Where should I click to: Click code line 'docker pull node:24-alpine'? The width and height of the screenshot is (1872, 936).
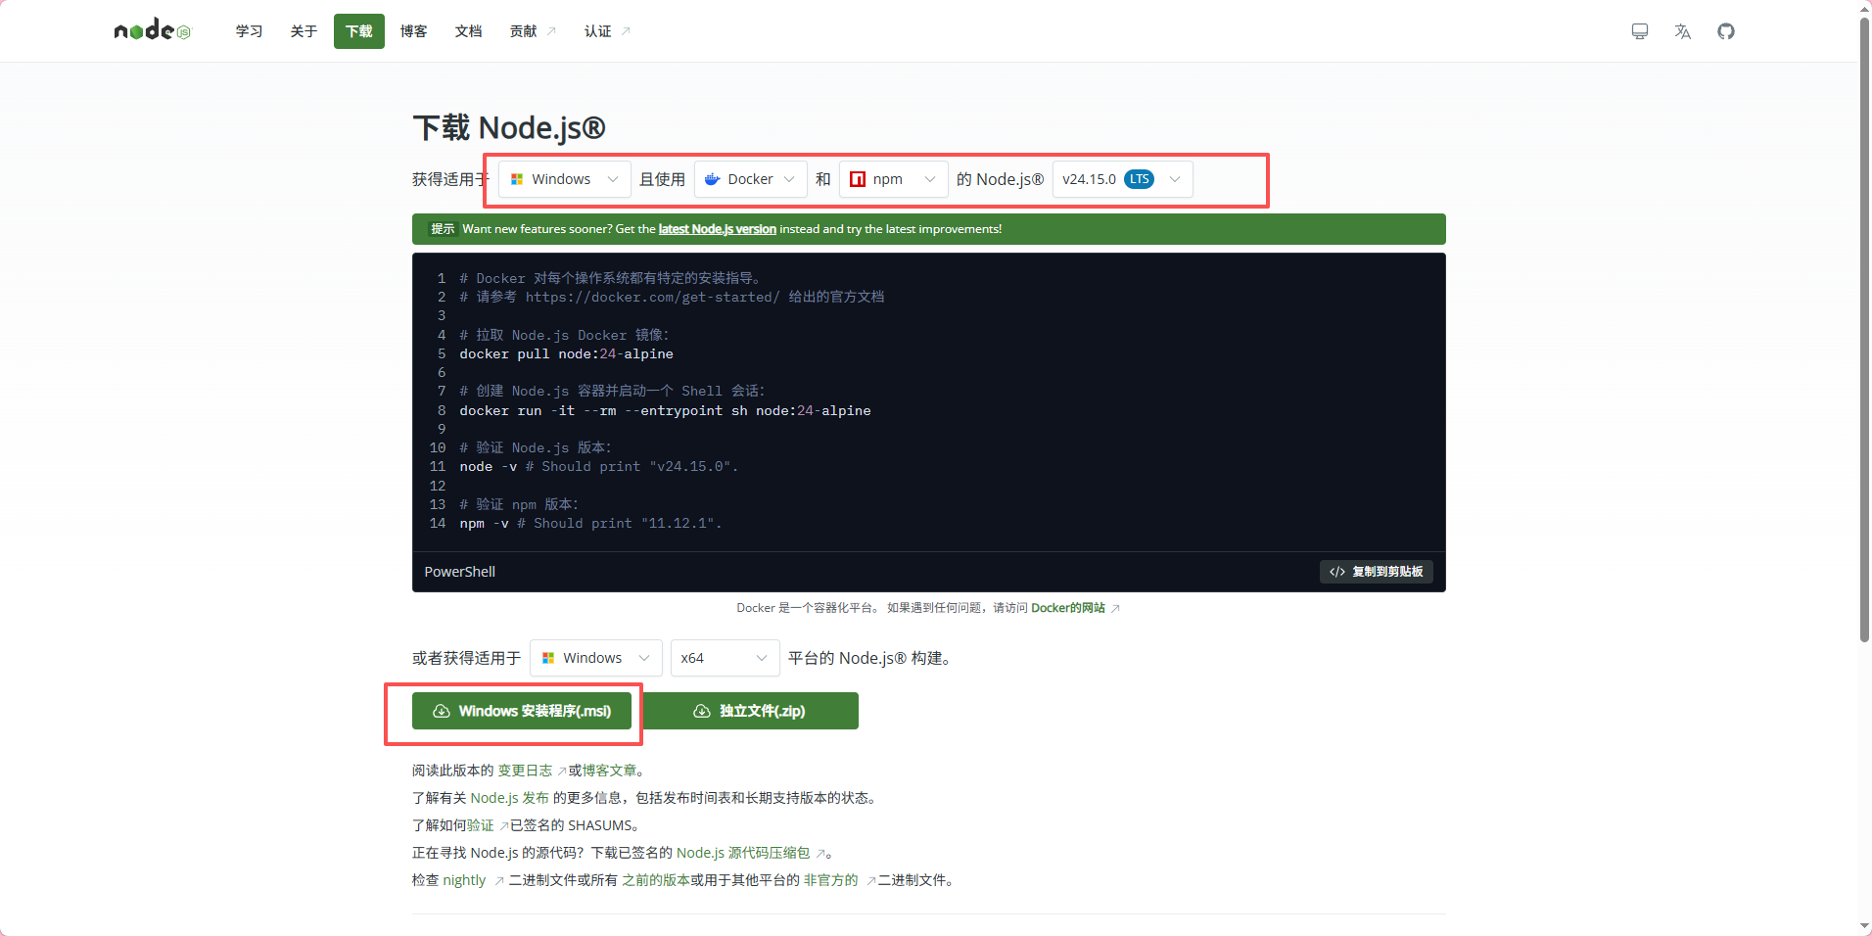566,353
